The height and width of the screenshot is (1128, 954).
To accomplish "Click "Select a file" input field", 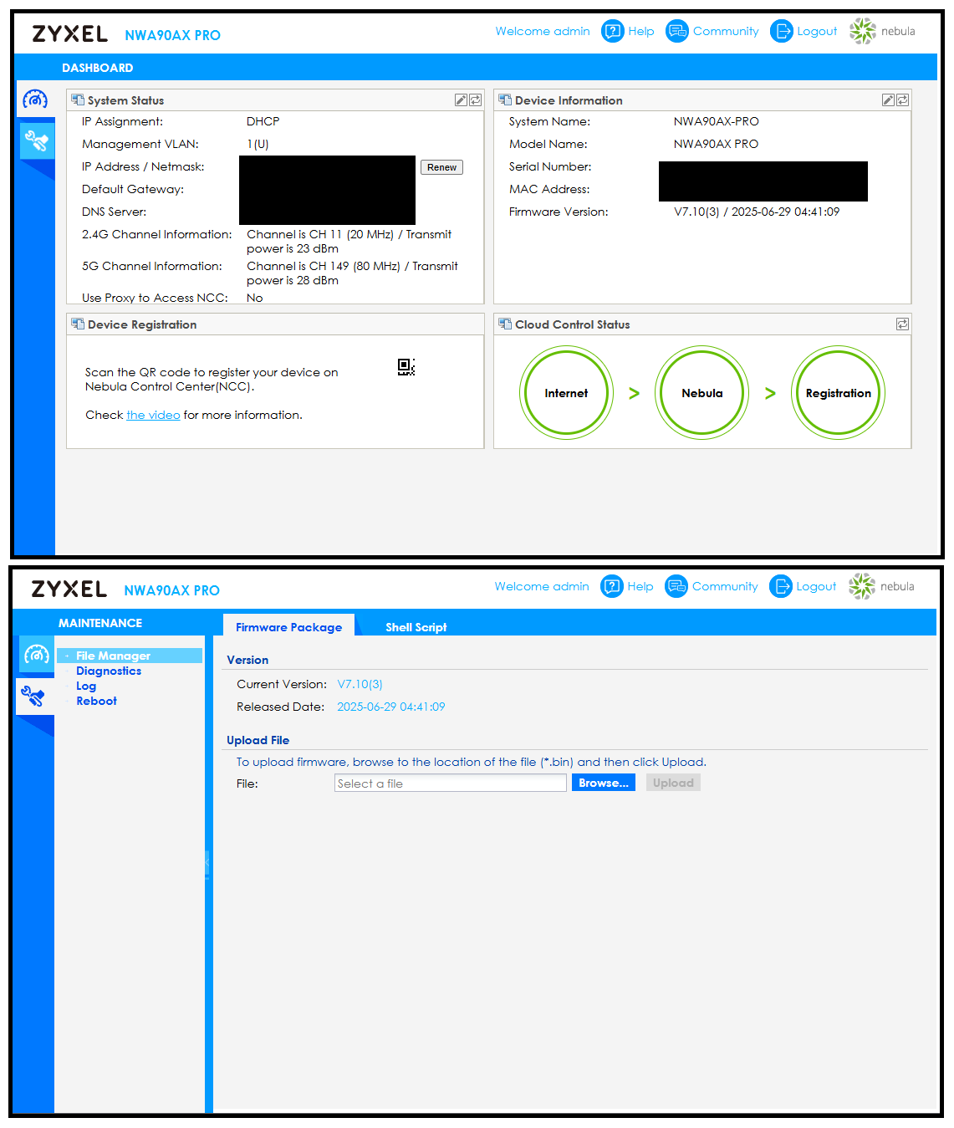I will [x=451, y=783].
